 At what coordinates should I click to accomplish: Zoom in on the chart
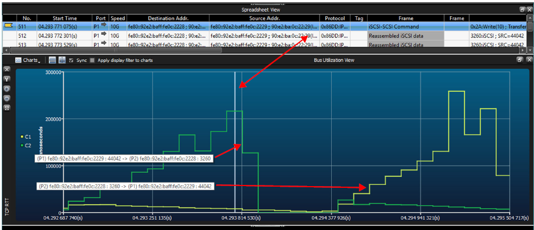(7, 88)
